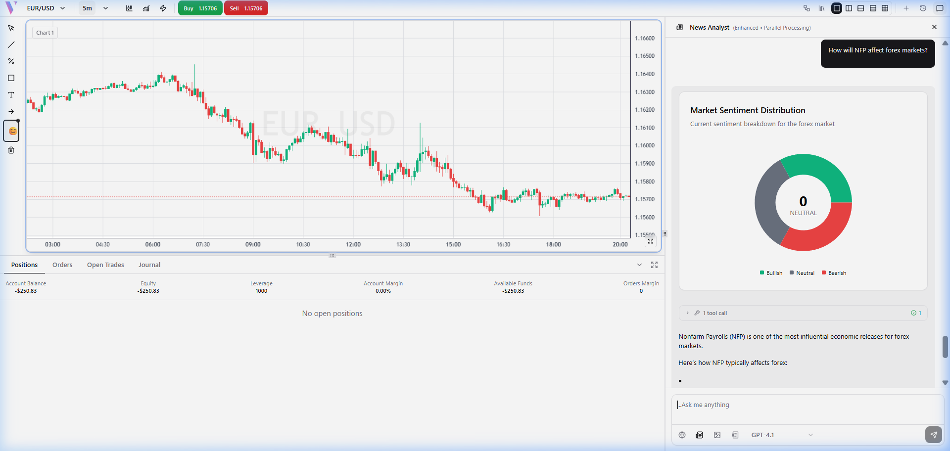Open the Journal tab
The height and width of the screenshot is (451, 950).
coord(149,265)
